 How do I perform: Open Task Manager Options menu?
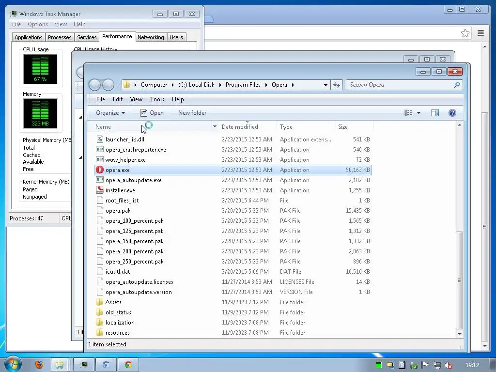38,24
